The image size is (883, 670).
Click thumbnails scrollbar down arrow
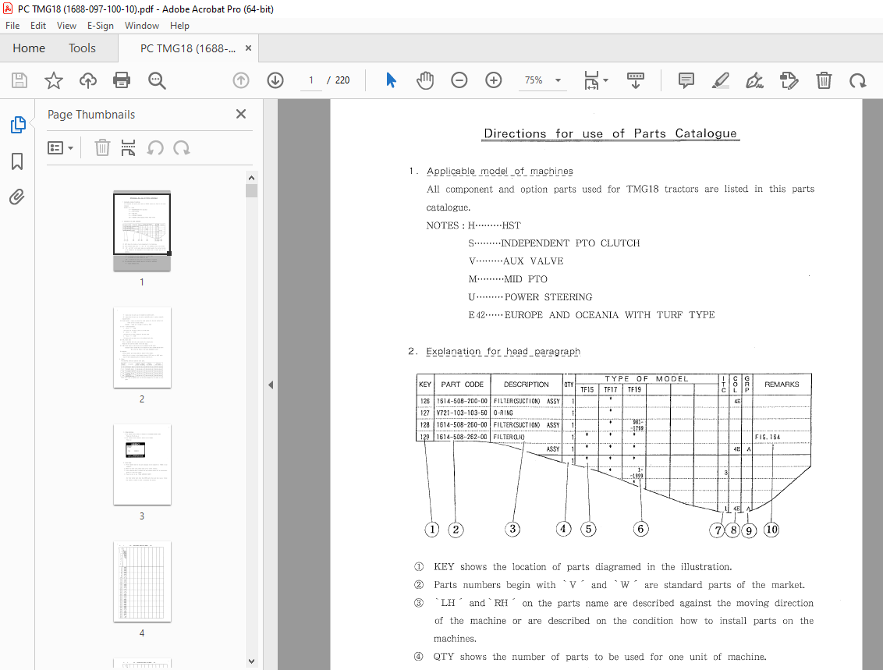[252, 661]
